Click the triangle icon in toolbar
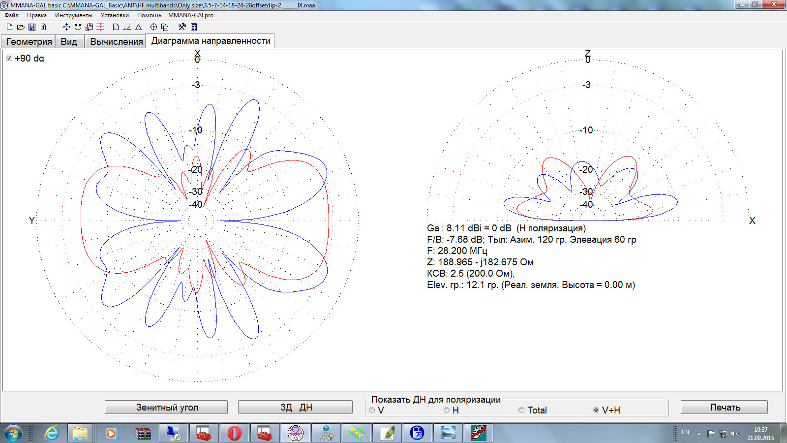 coord(139,27)
